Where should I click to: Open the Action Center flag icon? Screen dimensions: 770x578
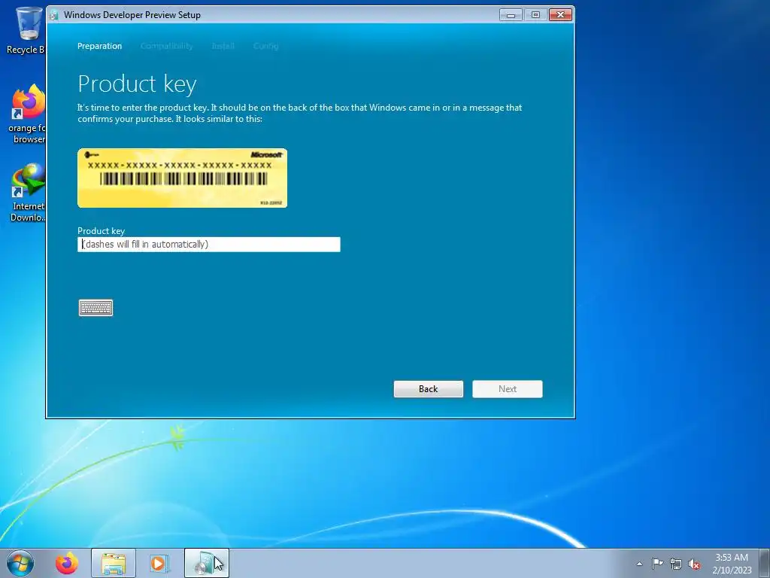[x=657, y=564]
